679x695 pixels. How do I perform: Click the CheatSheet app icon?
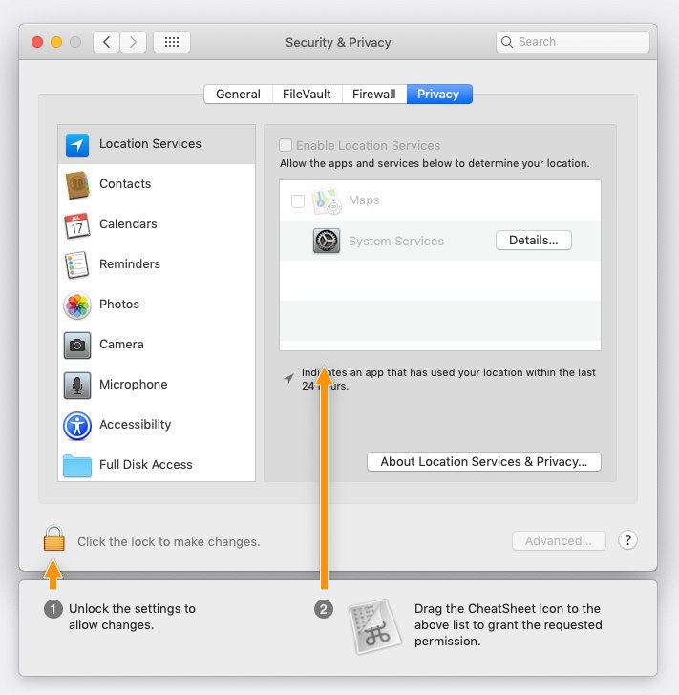376,626
